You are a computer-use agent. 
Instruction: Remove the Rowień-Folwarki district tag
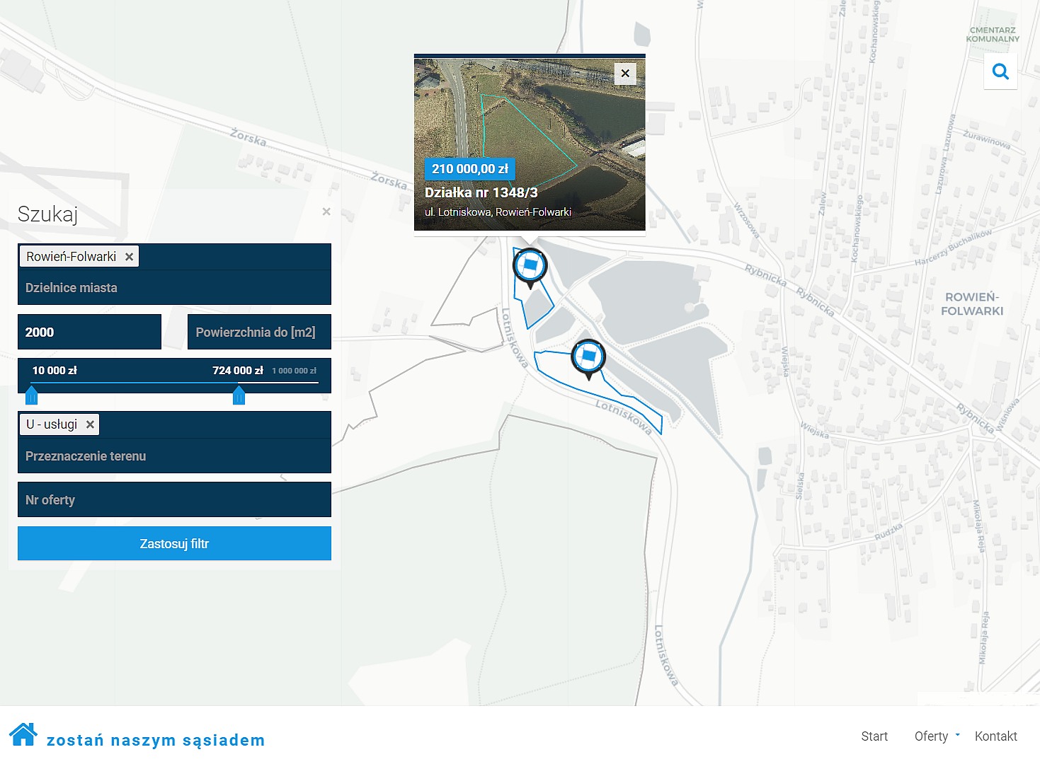coord(129,257)
